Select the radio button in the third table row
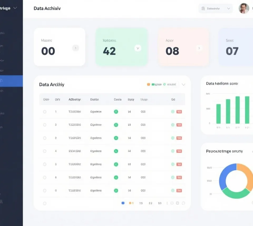Screen dimensions: 253x226 [x=45, y=138]
